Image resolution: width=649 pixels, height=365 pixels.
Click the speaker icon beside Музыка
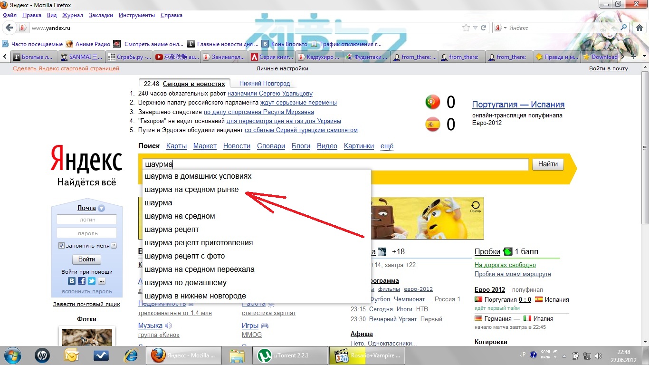[x=168, y=326]
